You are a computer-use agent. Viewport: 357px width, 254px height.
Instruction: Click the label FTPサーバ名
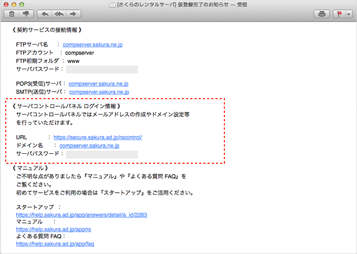pyautogui.click(x=32, y=45)
